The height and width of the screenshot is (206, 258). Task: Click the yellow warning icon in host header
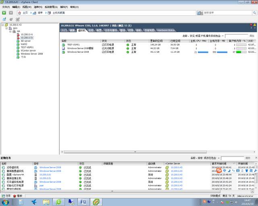[x=255, y=25]
